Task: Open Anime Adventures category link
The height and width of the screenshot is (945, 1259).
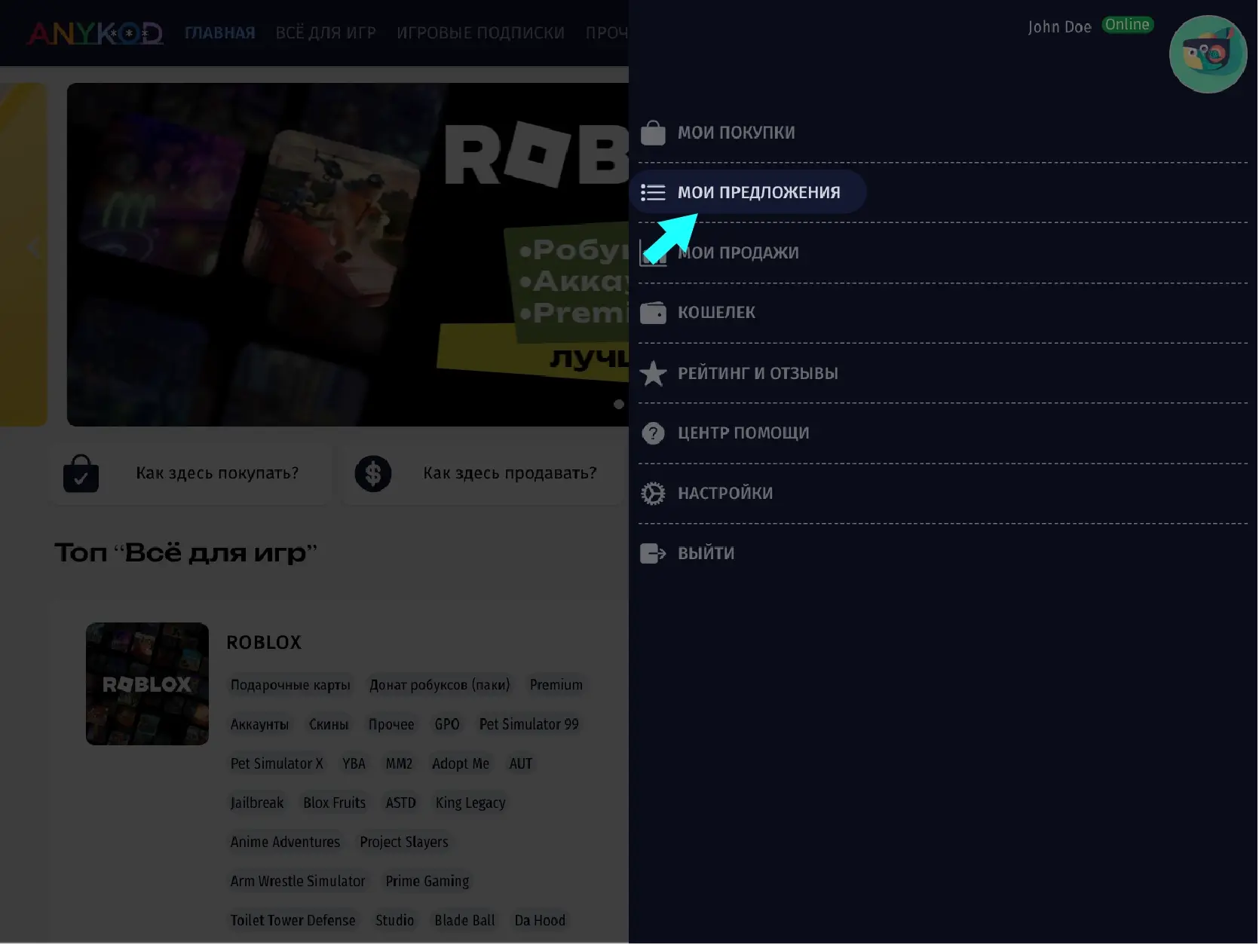Action: [285, 842]
